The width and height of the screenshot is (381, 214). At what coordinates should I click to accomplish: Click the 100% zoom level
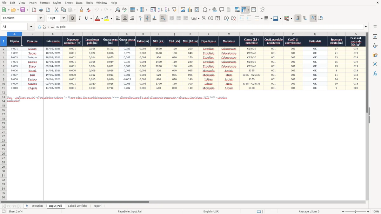pos(376,211)
